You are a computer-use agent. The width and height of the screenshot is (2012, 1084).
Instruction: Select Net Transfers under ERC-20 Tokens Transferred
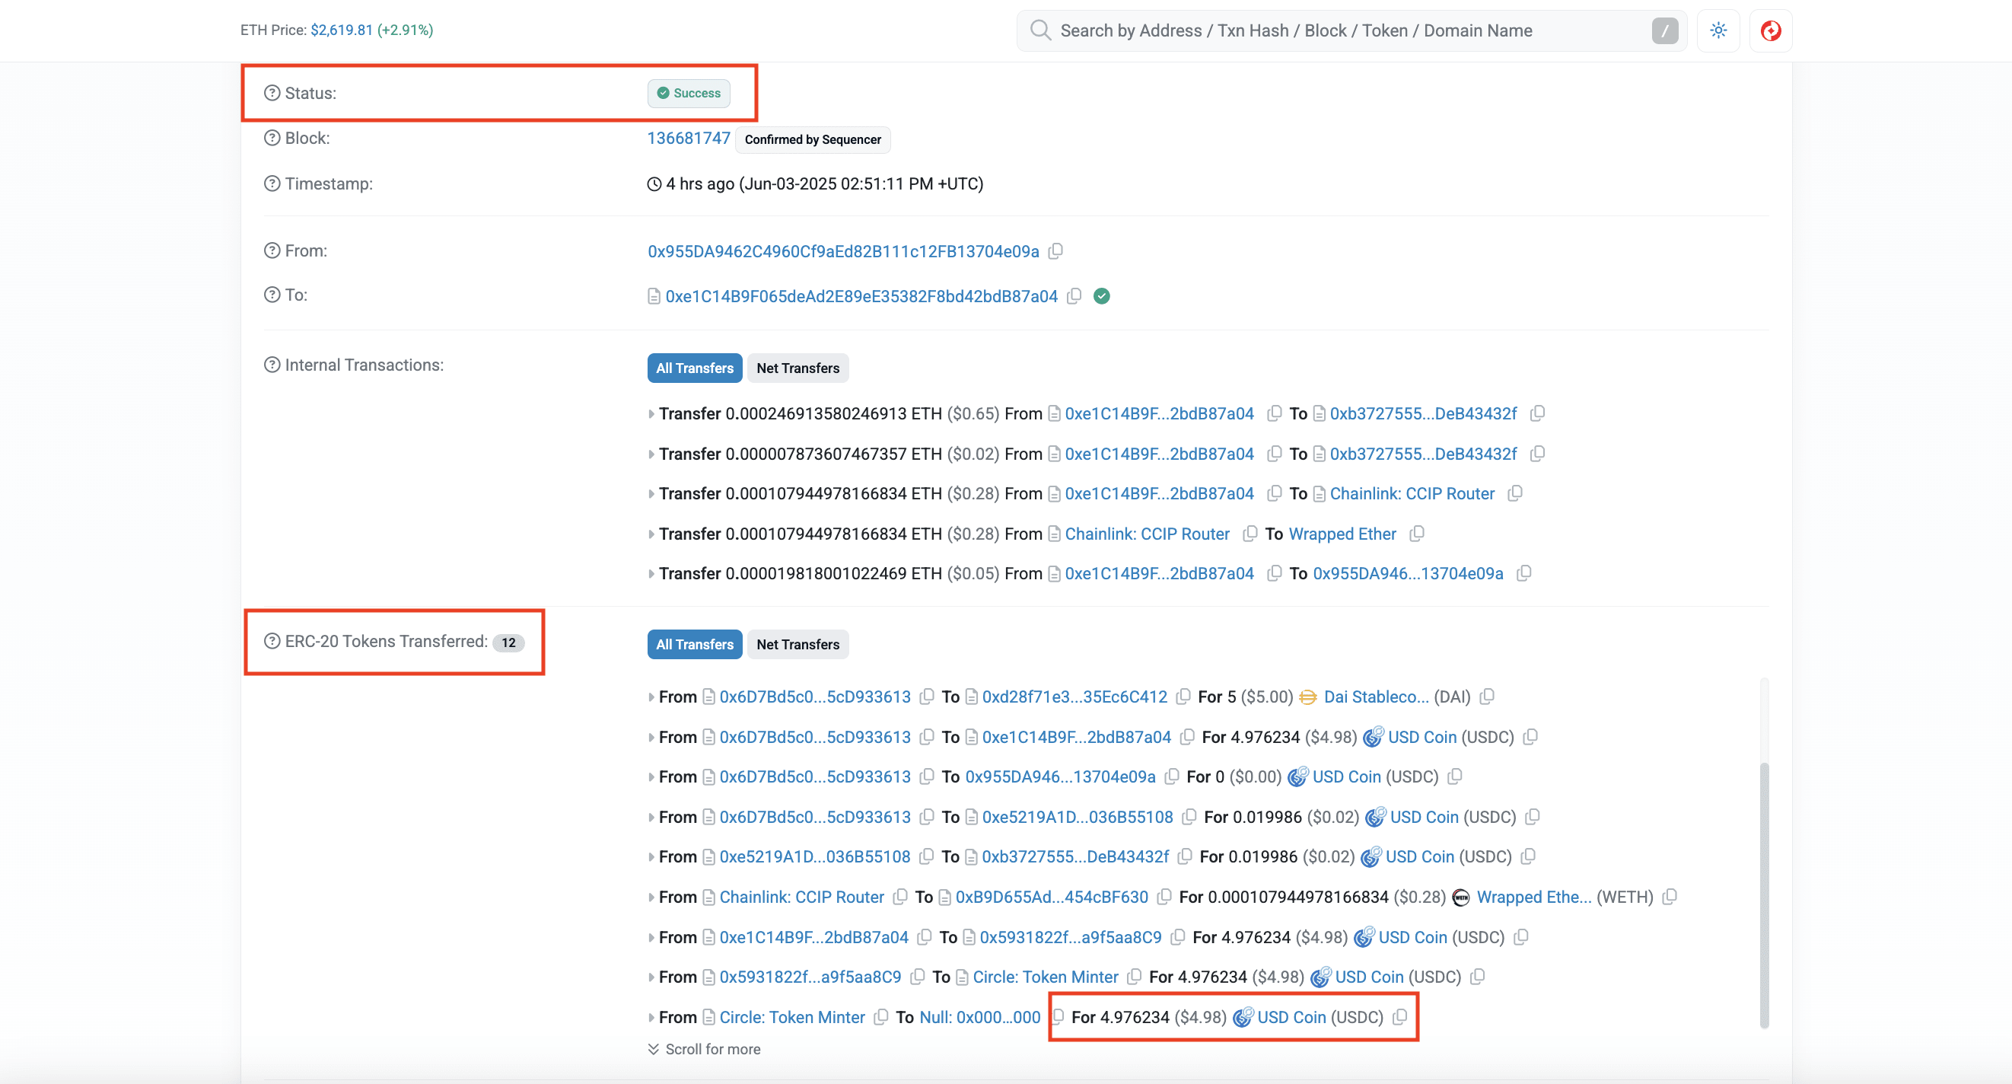pyautogui.click(x=797, y=645)
